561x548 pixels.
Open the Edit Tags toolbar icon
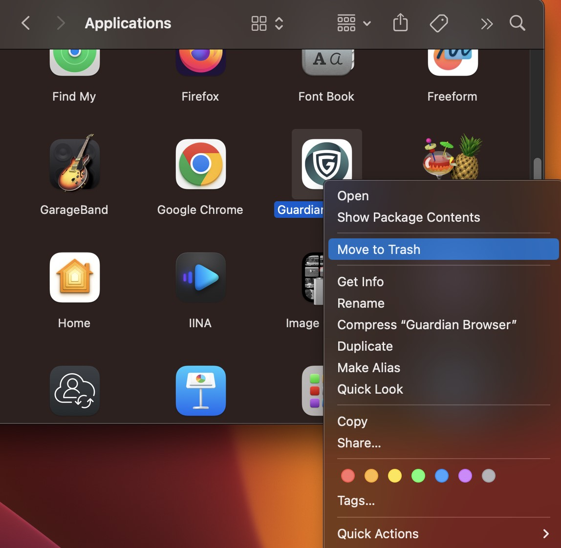[x=439, y=23]
